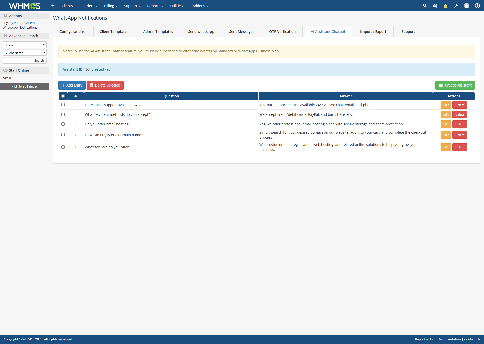Screen dimensions: 484x344
Task: Click the search magnifier icon in top bar
Action: coord(425,6)
